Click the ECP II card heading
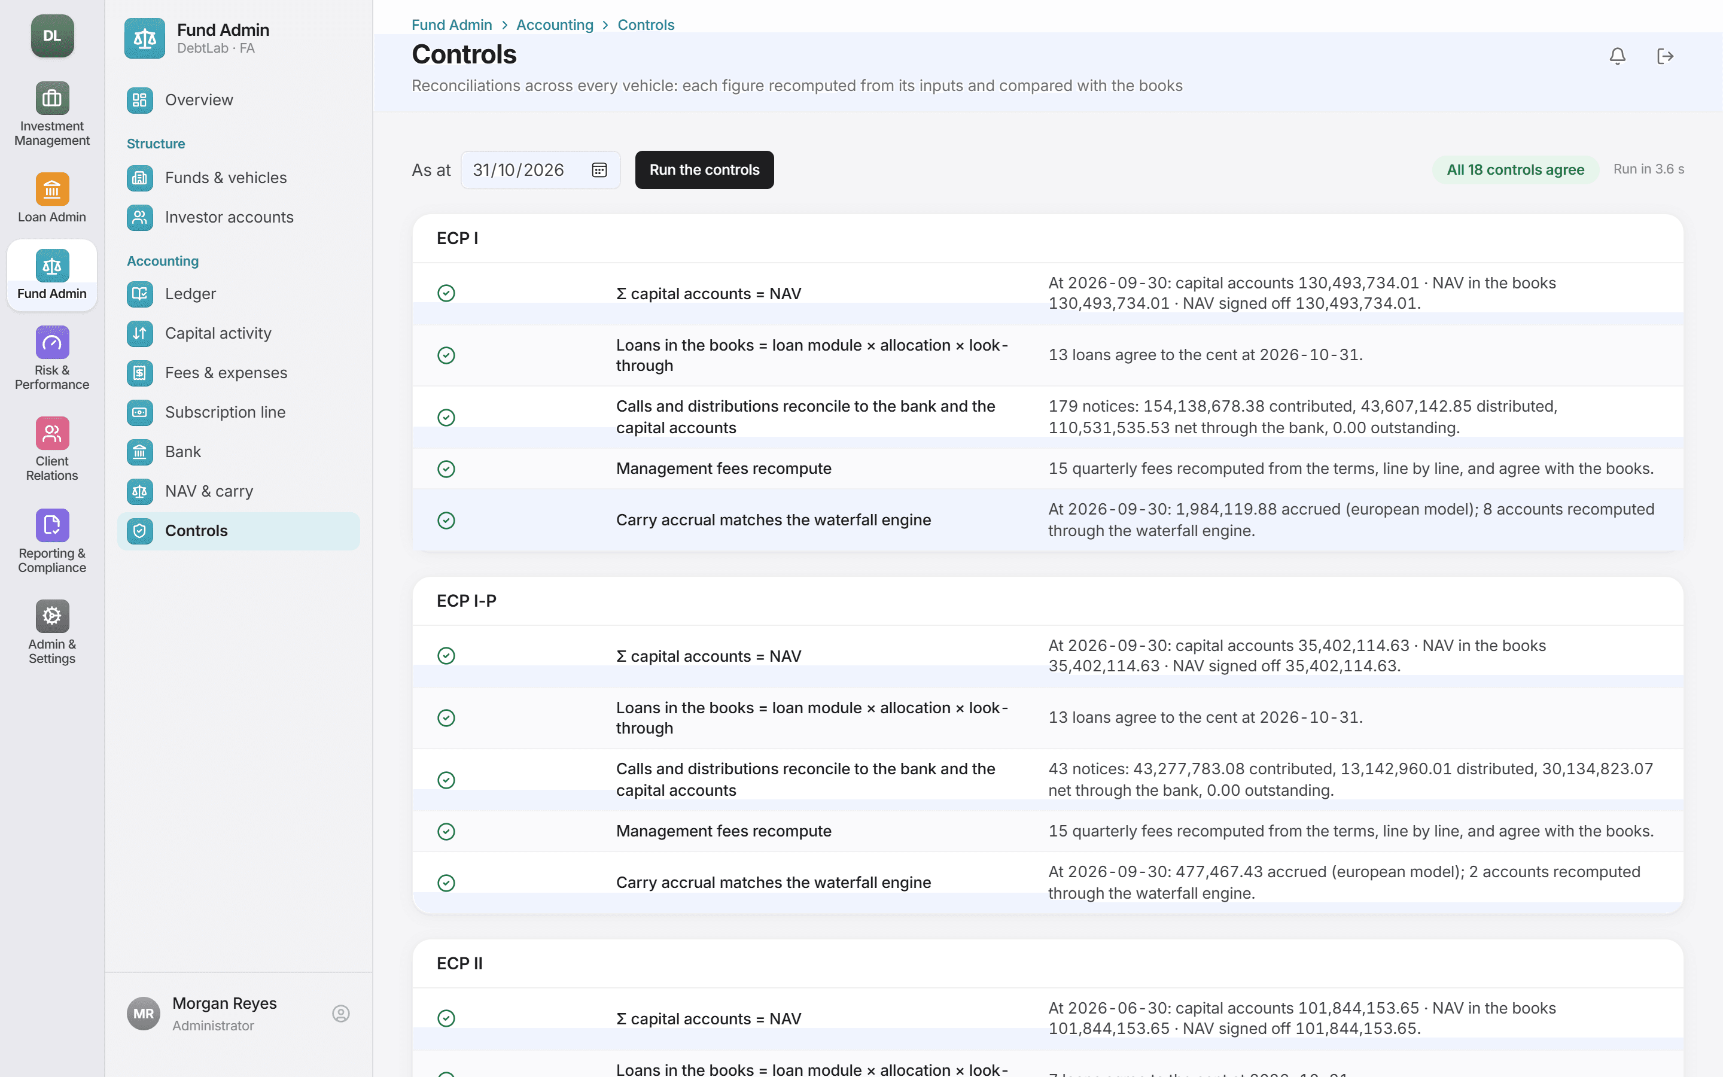 point(459,964)
